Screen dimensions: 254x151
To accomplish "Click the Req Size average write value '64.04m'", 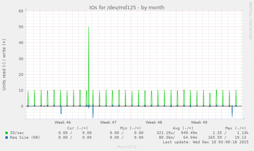I will 190,138.
